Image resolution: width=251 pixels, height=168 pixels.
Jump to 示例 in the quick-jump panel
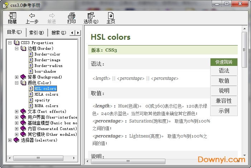[224, 111]
